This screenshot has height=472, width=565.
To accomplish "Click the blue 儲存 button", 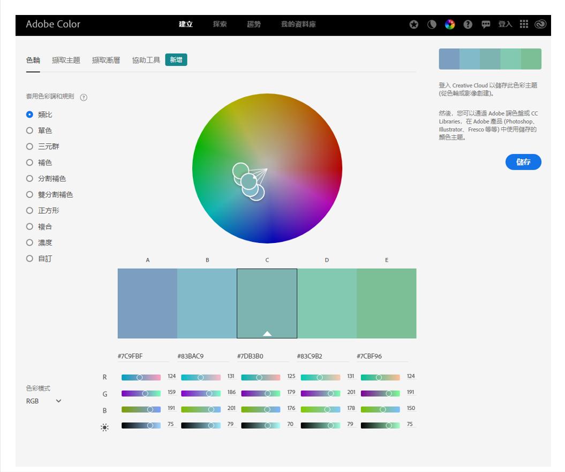I will click(x=523, y=162).
